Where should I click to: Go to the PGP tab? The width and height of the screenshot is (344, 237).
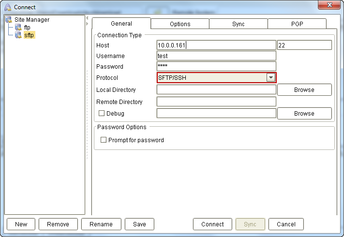tap(297, 24)
